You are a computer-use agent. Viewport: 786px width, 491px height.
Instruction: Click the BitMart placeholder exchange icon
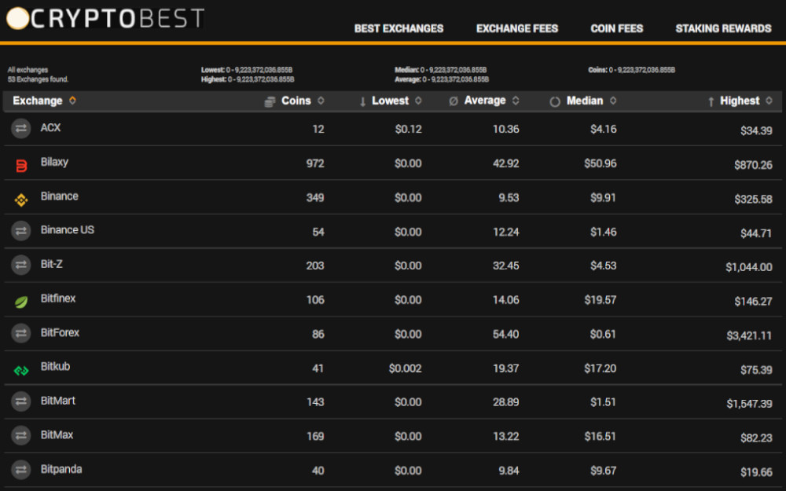tap(21, 401)
